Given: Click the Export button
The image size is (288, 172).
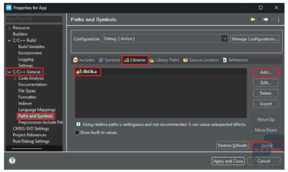Looking at the screenshot, I should (x=266, y=104).
